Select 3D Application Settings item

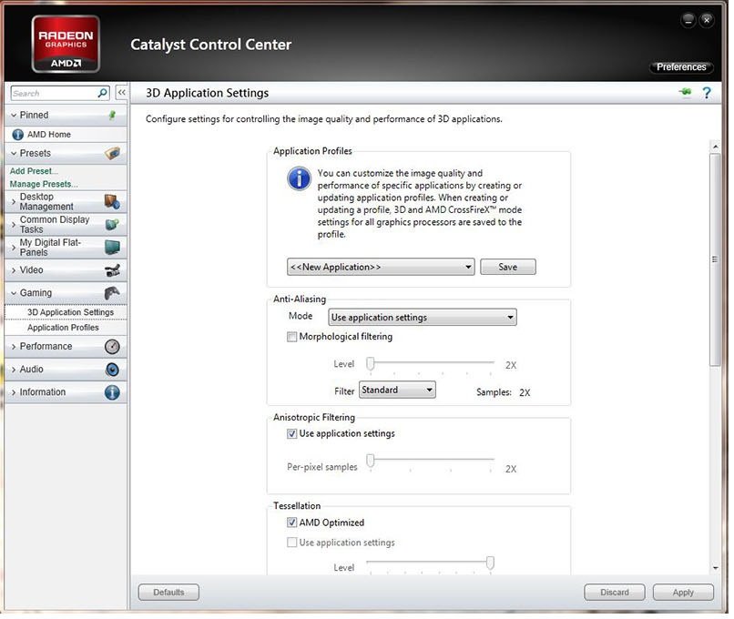(x=66, y=312)
